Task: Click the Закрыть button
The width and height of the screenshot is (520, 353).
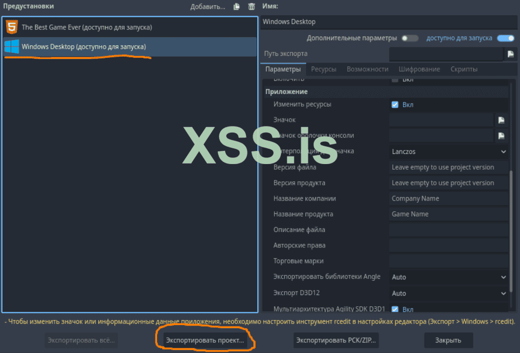Action: pyautogui.click(x=448, y=340)
